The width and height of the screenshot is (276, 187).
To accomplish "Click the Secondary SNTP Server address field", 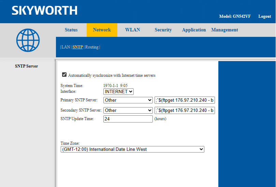I will (185, 110).
